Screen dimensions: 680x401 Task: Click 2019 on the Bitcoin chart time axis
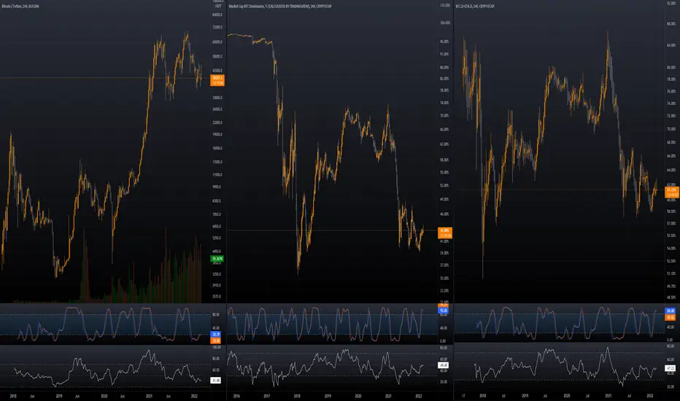tap(59, 396)
